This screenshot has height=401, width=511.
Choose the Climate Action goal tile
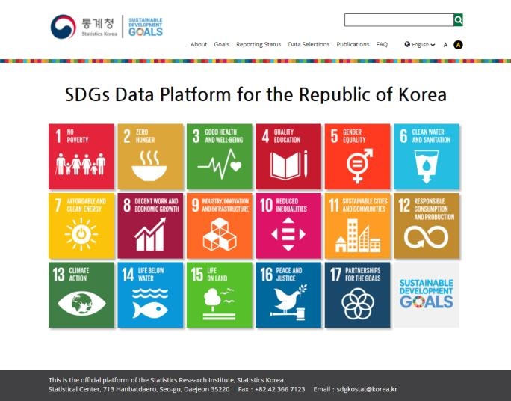click(x=81, y=295)
